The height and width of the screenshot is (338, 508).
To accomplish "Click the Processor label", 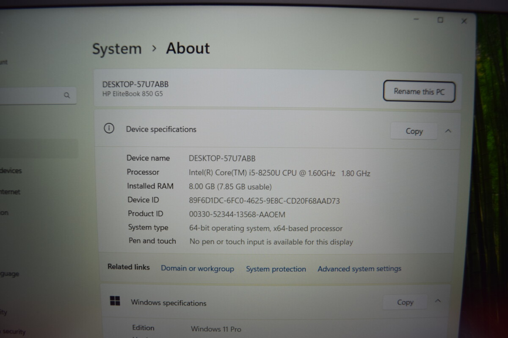I will 143,172.
